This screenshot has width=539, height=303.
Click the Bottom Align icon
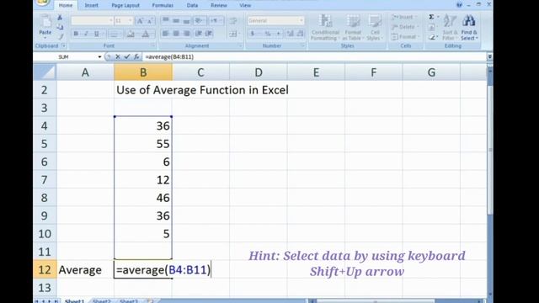point(186,21)
